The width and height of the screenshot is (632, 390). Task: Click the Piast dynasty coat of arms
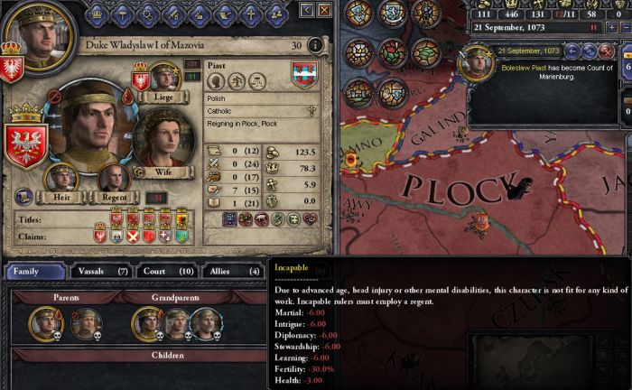point(305,75)
